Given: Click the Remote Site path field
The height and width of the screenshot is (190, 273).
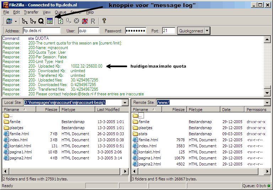Looking at the screenshot, I should [x=210, y=102].
